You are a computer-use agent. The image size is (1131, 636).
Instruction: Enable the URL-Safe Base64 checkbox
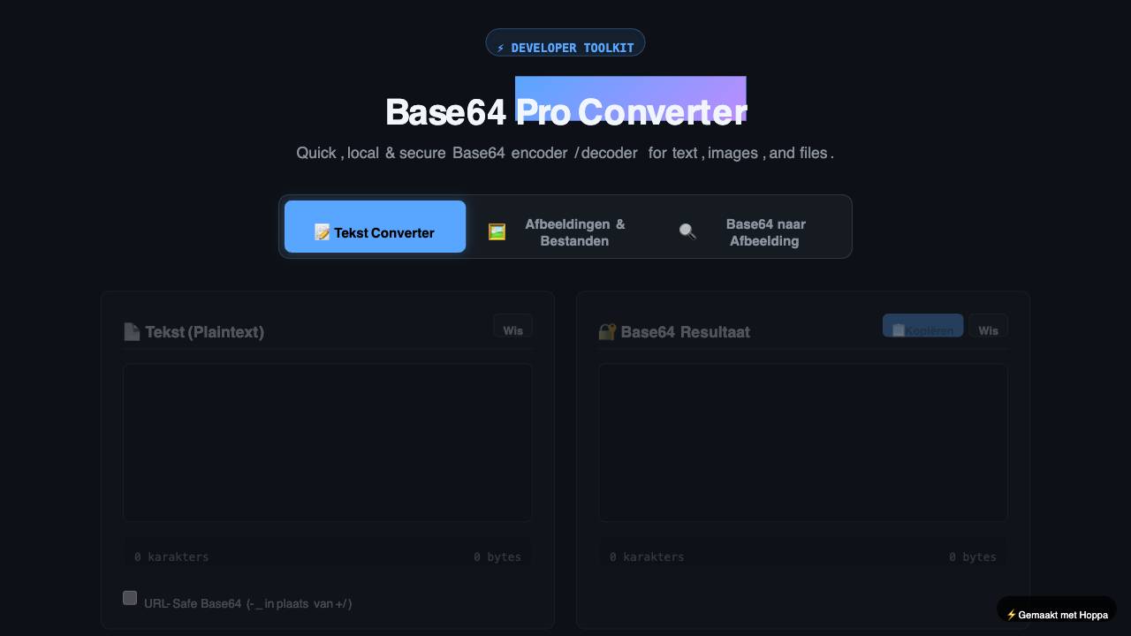click(130, 598)
